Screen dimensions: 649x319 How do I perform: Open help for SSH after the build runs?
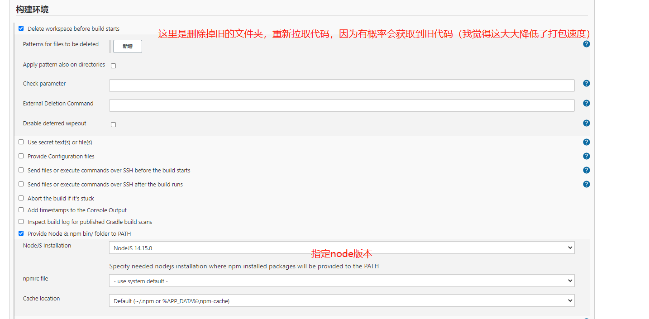click(586, 184)
